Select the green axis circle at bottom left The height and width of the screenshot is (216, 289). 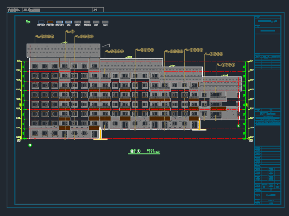[x=30, y=145]
